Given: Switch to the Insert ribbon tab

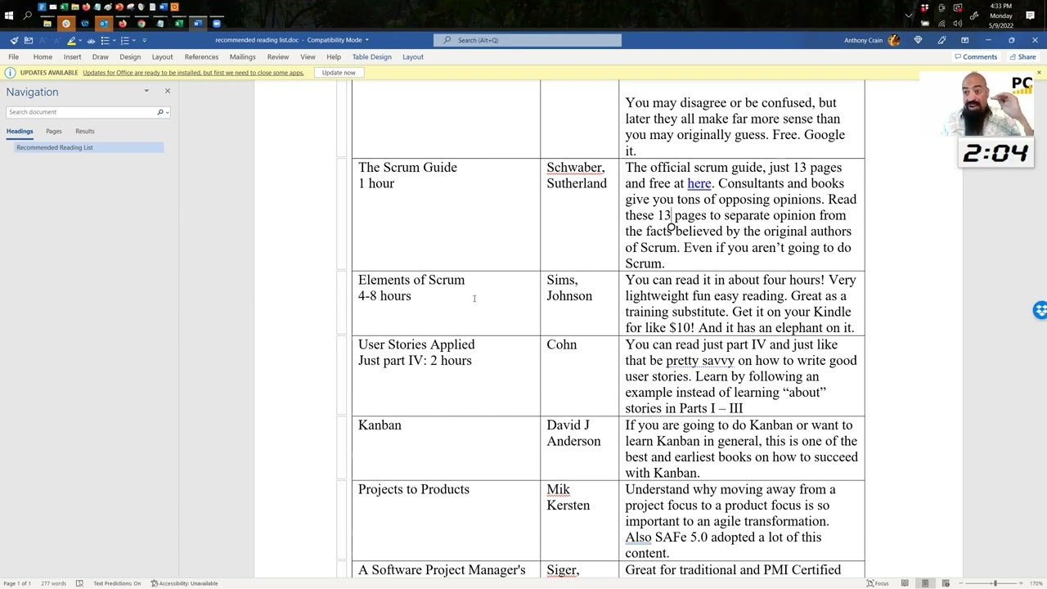Looking at the screenshot, I should 72,56.
